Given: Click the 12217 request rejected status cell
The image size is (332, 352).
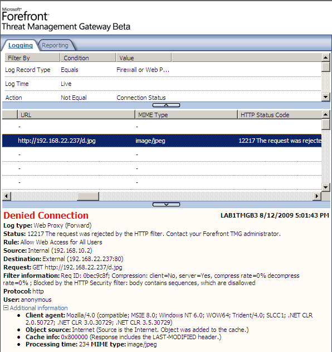Looking at the screenshot, I should click(x=280, y=141).
